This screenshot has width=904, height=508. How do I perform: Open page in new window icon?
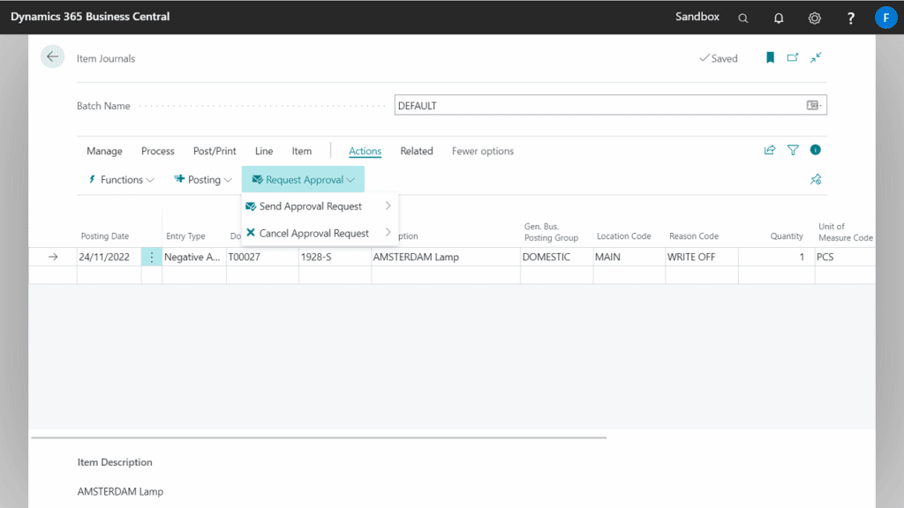[793, 58]
